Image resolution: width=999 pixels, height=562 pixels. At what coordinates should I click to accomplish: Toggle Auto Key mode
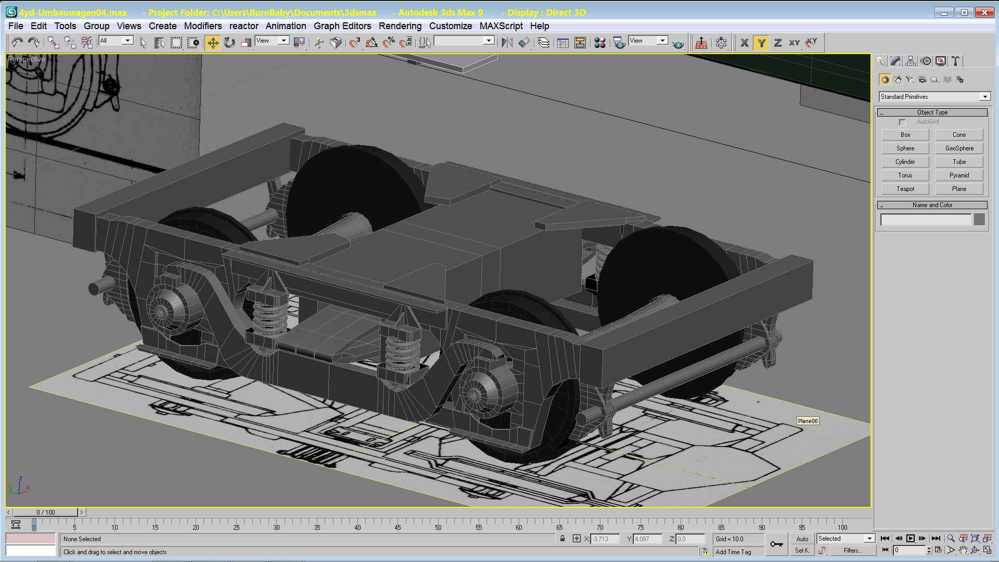(x=802, y=539)
